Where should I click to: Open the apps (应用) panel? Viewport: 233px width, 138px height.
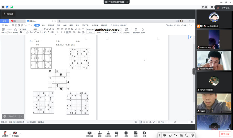click(x=136, y=133)
